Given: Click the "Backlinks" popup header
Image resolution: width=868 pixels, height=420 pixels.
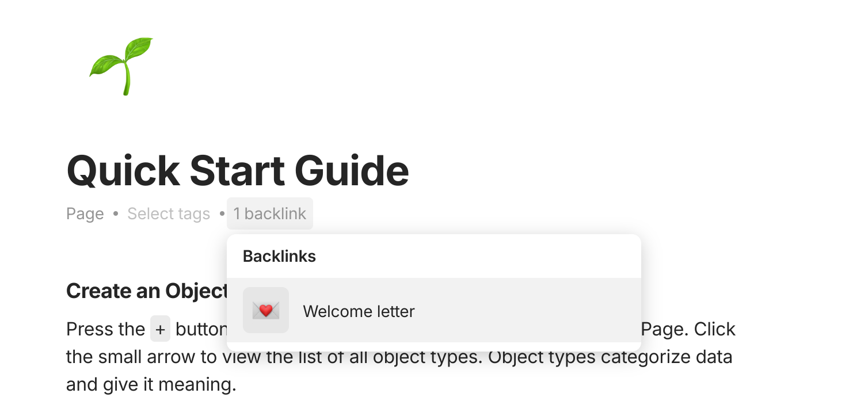Looking at the screenshot, I should 279,256.
